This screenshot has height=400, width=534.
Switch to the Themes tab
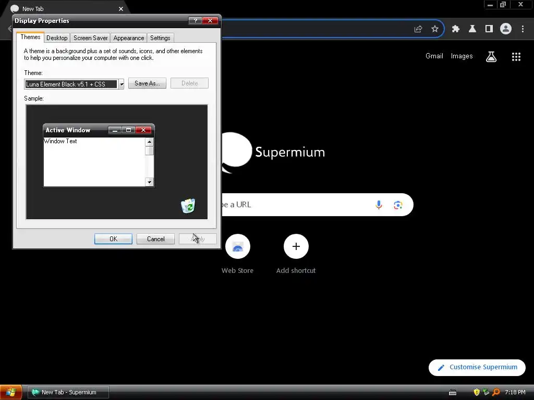30,37
